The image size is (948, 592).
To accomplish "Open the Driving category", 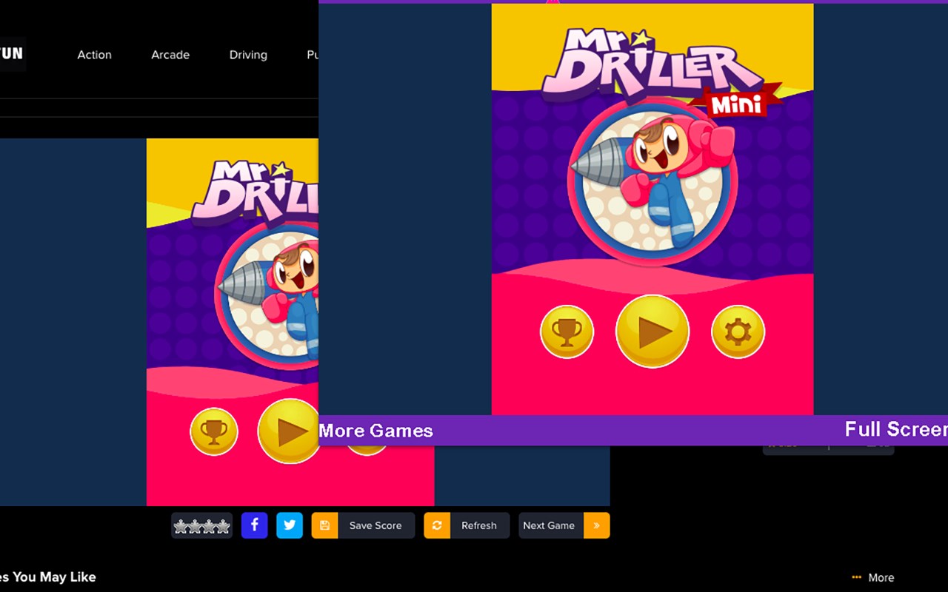I will (248, 55).
